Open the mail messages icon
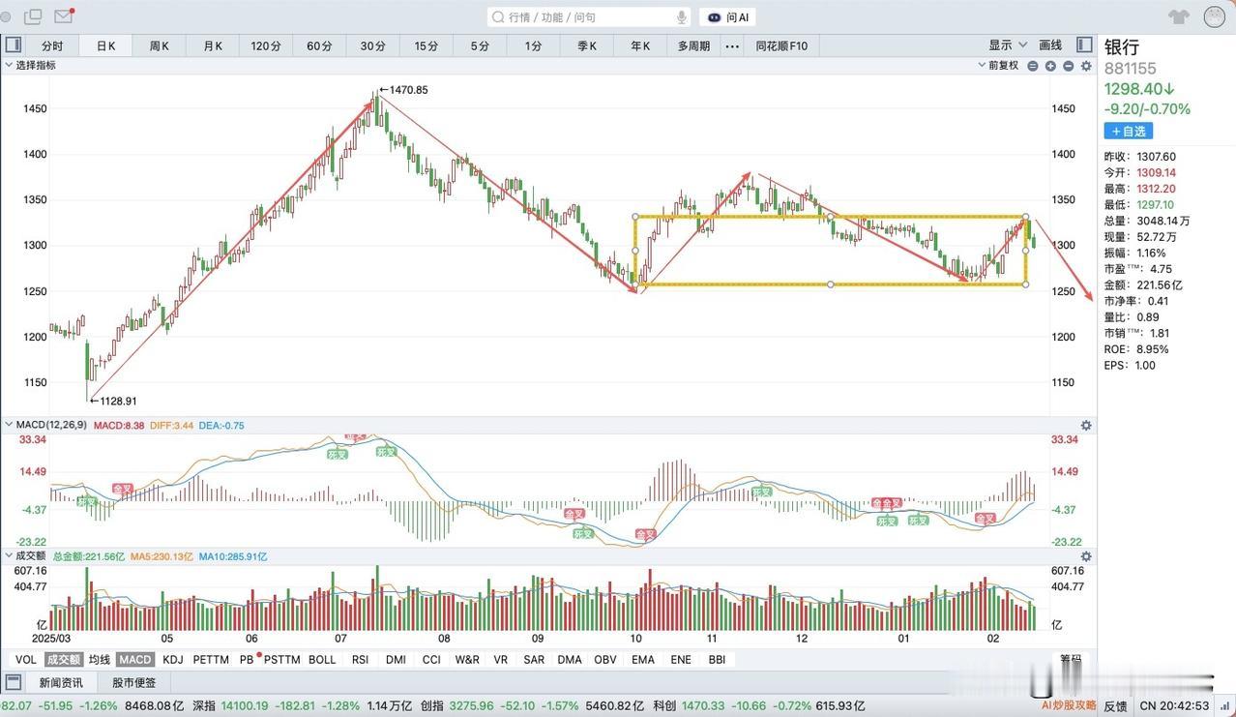The height and width of the screenshot is (717, 1236). [x=65, y=16]
